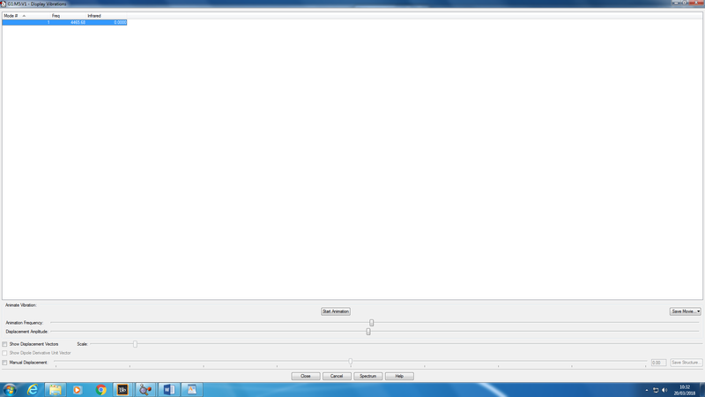
Task: Open Paint application in taskbar
Action: (192, 390)
